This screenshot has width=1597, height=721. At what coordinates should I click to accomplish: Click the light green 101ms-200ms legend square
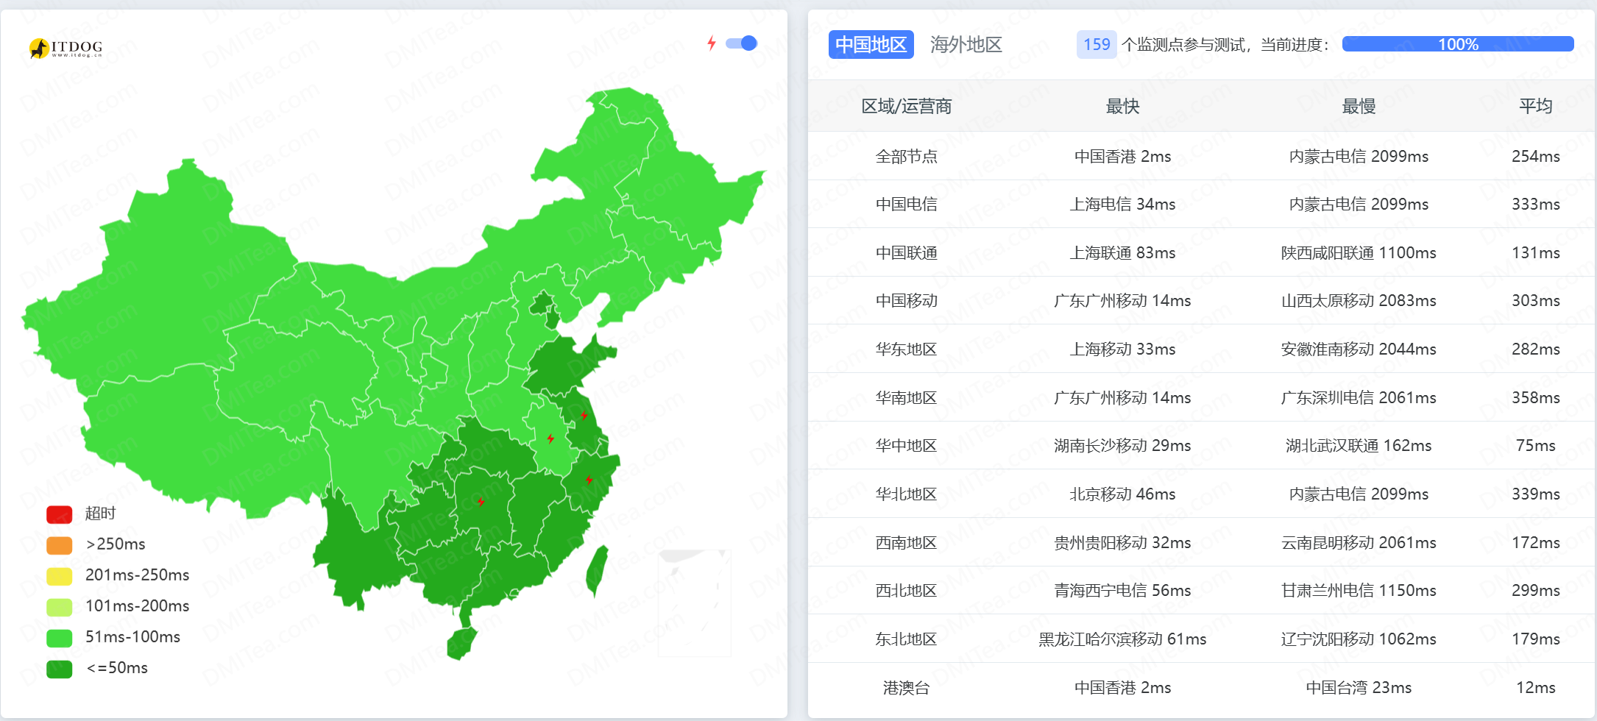(x=59, y=606)
